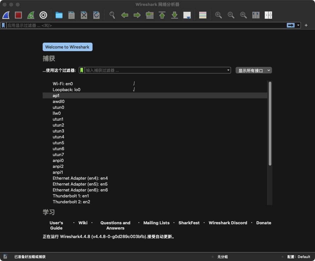The height and width of the screenshot is (261, 315).
Task: Open the 显示所有接口 interface types dropdown
Action: point(254,70)
